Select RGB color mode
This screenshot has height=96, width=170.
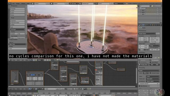(x=157, y=65)
